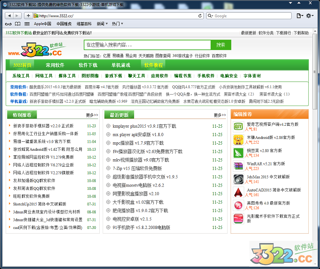Click the 360游戏盒子 hot tag

(183, 56)
